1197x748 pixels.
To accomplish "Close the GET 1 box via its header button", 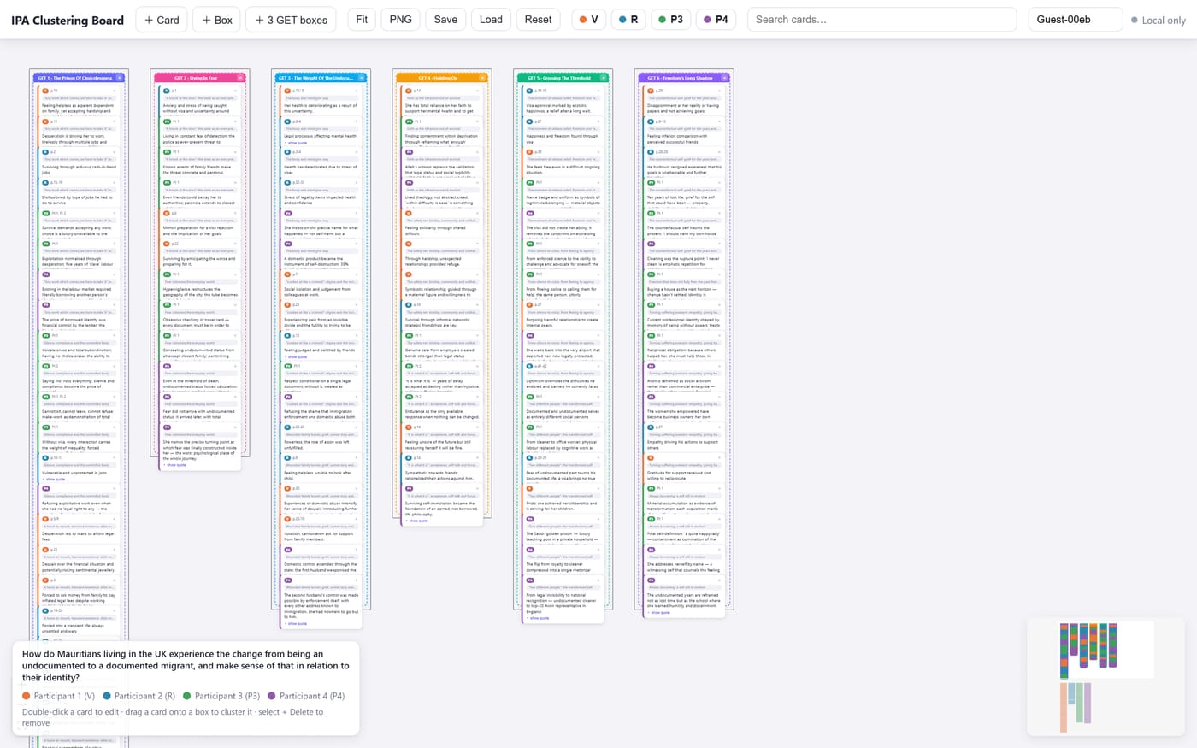I will pos(120,78).
